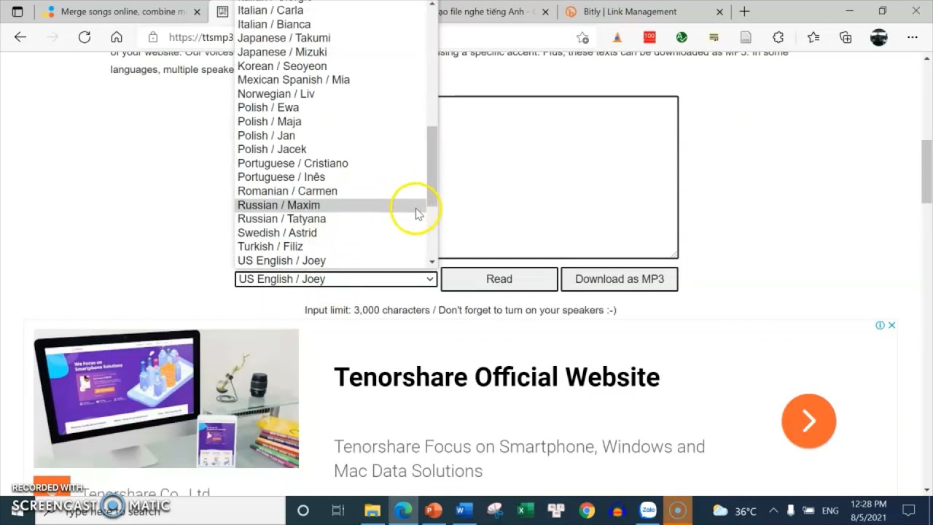This screenshot has height=525, width=933.
Task: Click the voice list scrollbar thumb
Action: (x=432, y=166)
